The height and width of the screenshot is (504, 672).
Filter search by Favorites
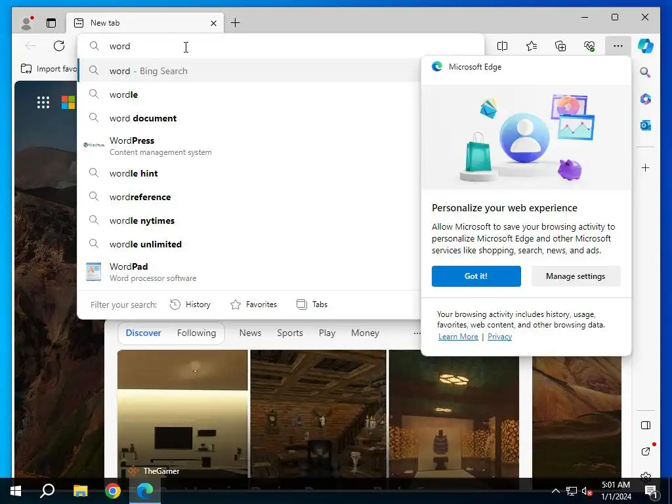tap(254, 304)
